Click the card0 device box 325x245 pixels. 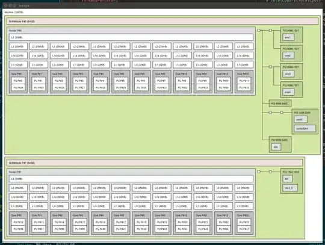pos(300,119)
